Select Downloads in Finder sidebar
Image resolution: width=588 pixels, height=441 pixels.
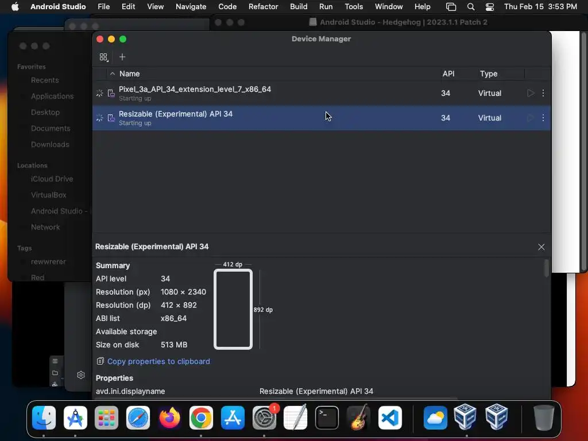pos(50,144)
